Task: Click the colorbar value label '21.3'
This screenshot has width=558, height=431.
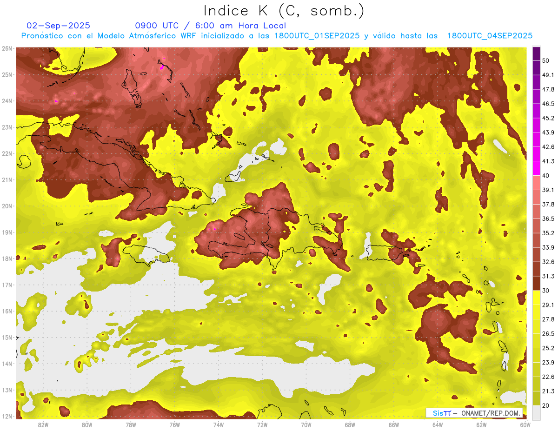Action: click(548, 391)
